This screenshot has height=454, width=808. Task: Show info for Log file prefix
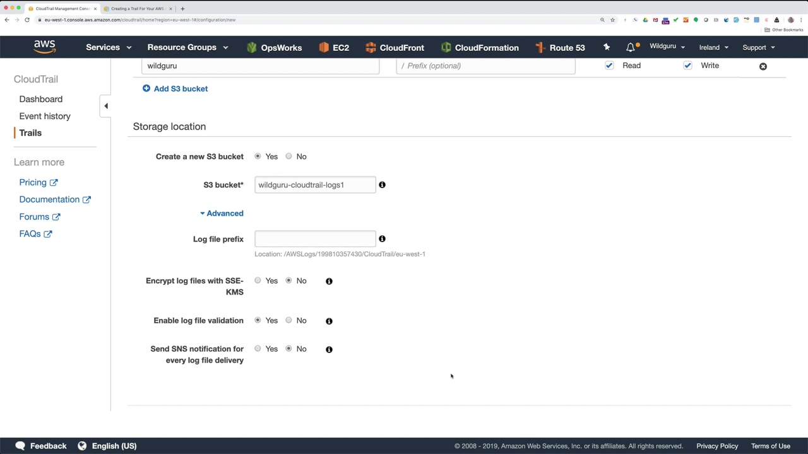click(382, 238)
